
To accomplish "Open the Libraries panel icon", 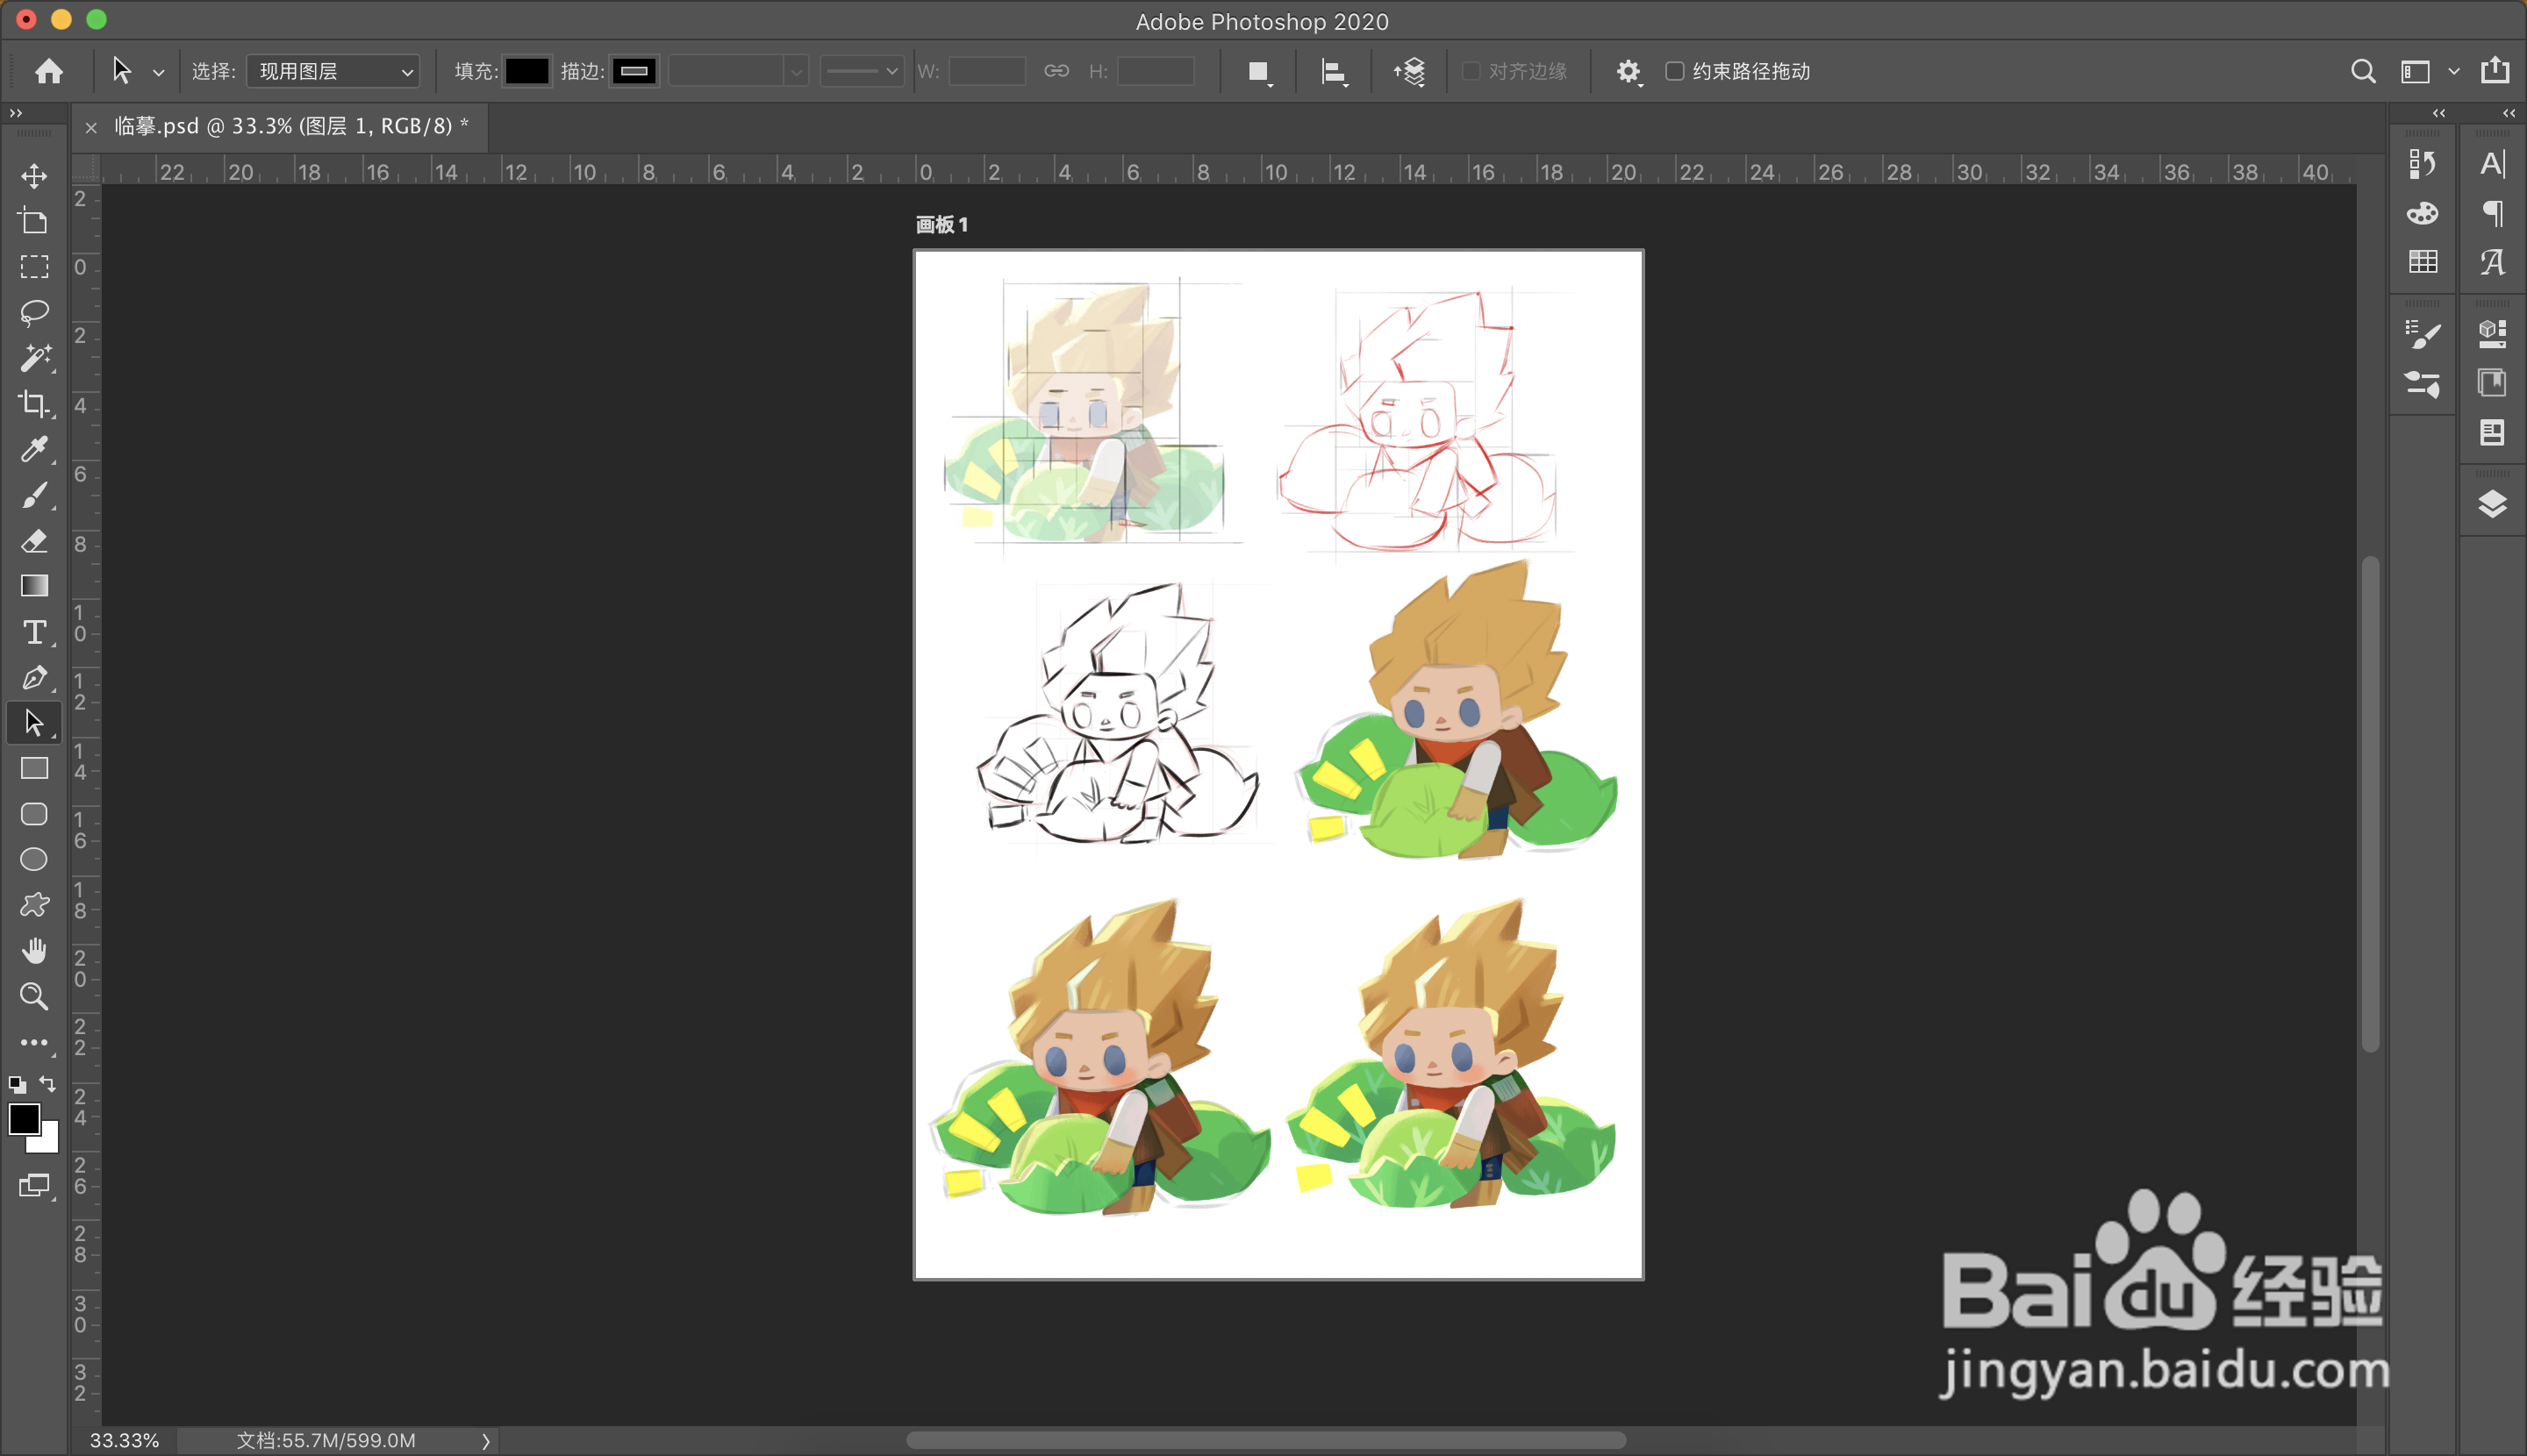I will pyautogui.click(x=2492, y=383).
